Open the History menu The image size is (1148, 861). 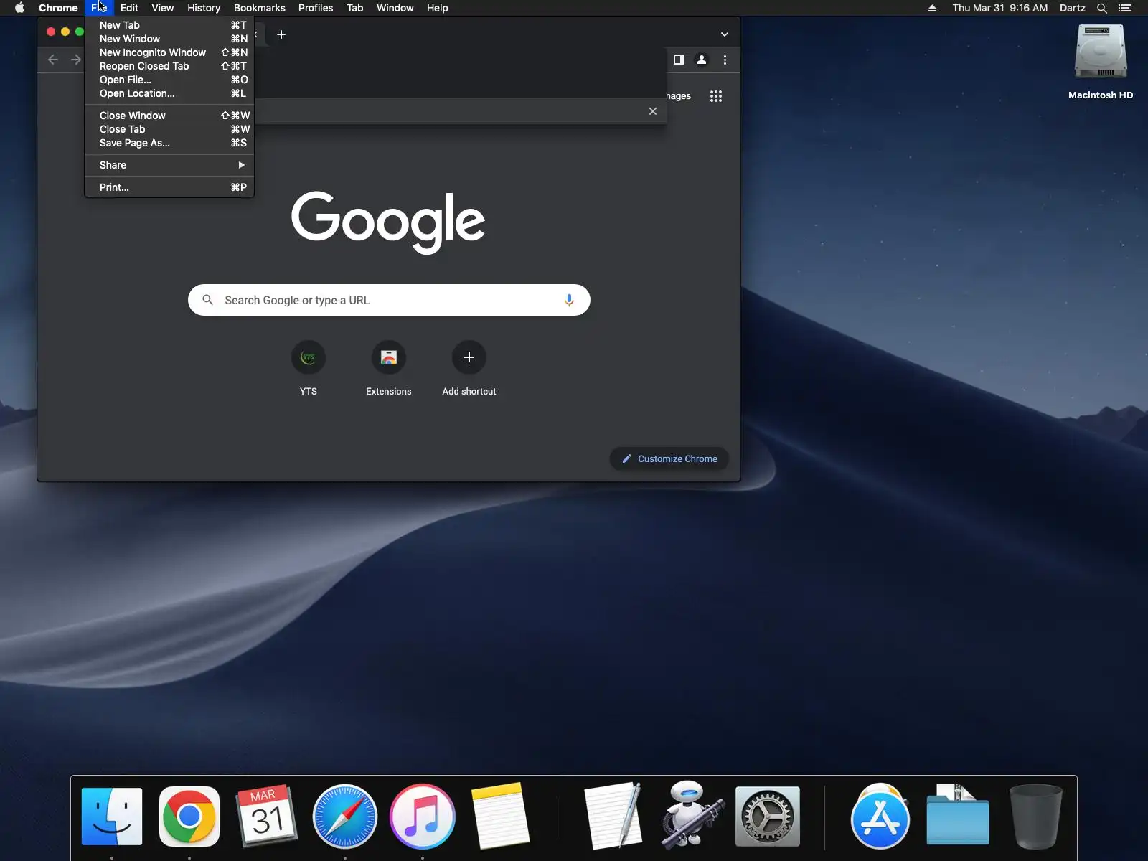pos(204,8)
